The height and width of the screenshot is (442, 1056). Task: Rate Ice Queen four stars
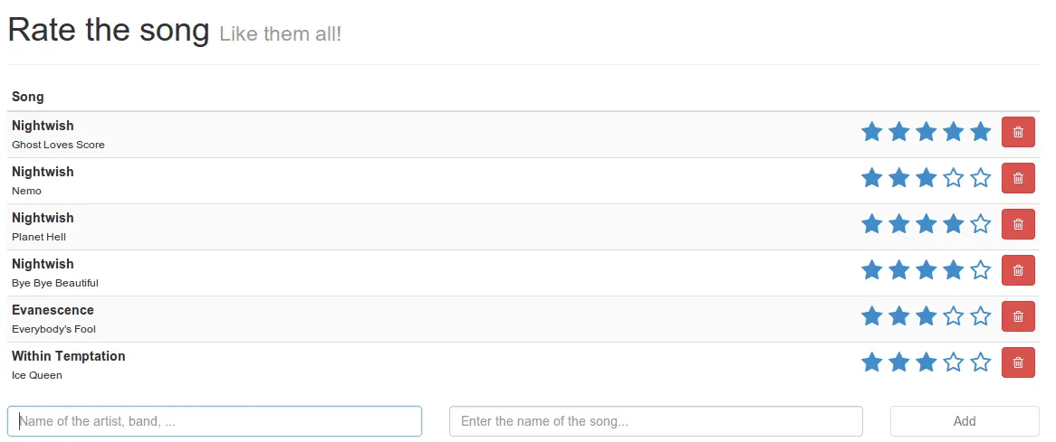953,362
